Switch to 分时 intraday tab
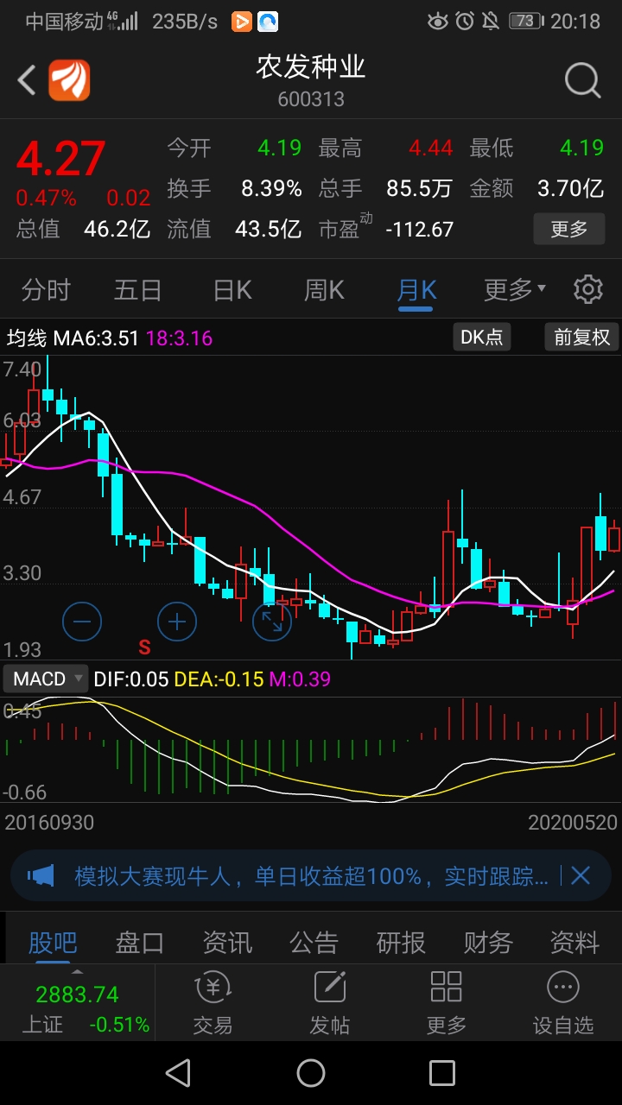The width and height of the screenshot is (622, 1105). [46, 290]
